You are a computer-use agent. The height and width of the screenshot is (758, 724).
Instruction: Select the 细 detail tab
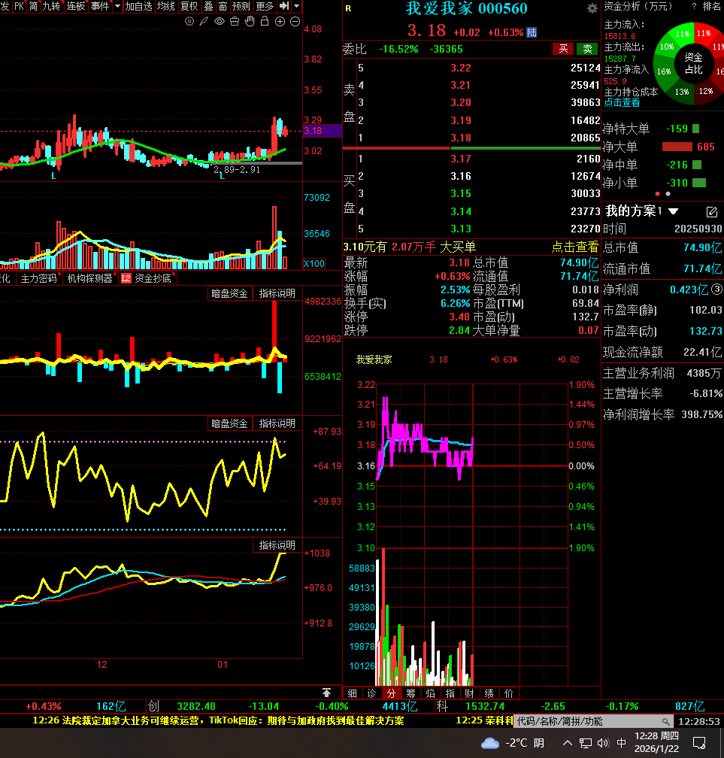(353, 693)
